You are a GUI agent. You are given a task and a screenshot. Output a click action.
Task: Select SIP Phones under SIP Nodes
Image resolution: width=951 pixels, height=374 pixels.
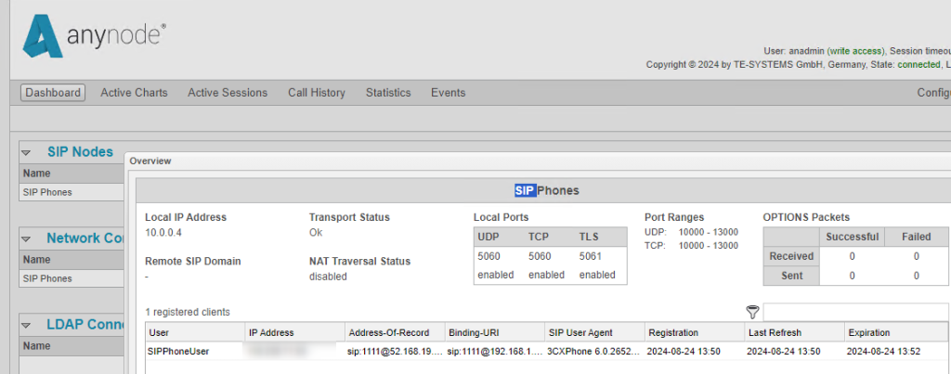pos(47,192)
